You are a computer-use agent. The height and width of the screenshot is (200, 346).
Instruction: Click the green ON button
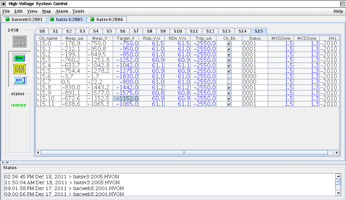19,58
